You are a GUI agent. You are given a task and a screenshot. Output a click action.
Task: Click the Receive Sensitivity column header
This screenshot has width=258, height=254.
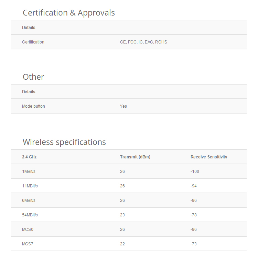[209, 157]
